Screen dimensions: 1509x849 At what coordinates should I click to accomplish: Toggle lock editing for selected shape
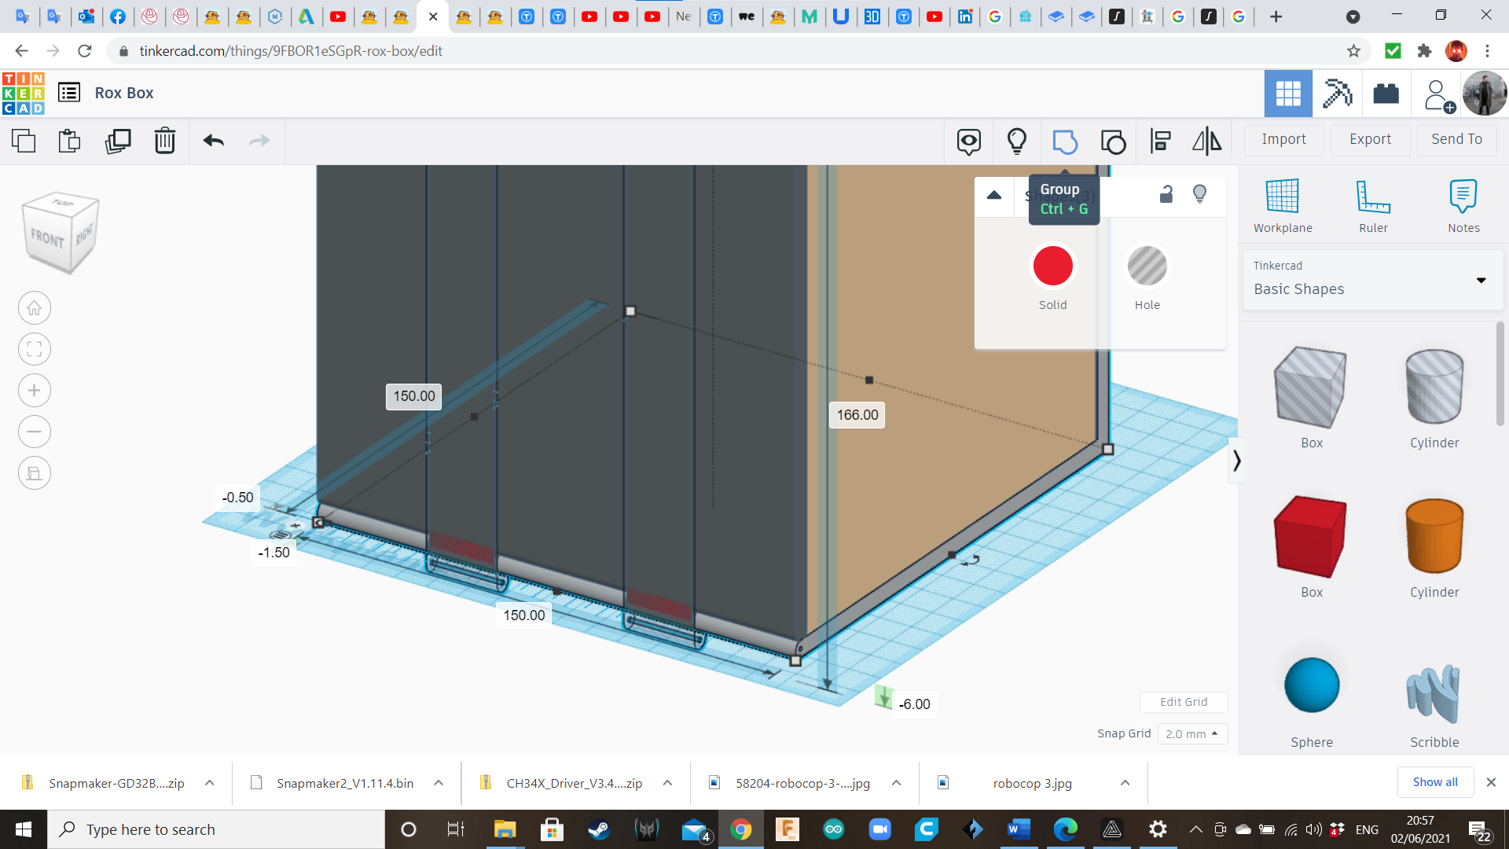(x=1166, y=194)
